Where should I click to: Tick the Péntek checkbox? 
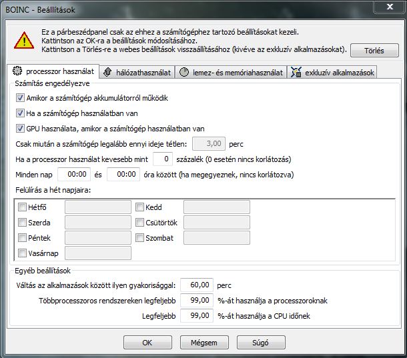pos(22,237)
